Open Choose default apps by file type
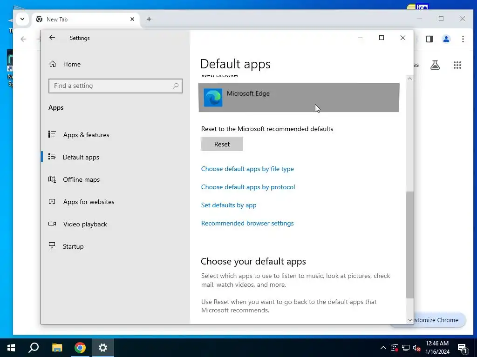The height and width of the screenshot is (357, 477). 247,169
